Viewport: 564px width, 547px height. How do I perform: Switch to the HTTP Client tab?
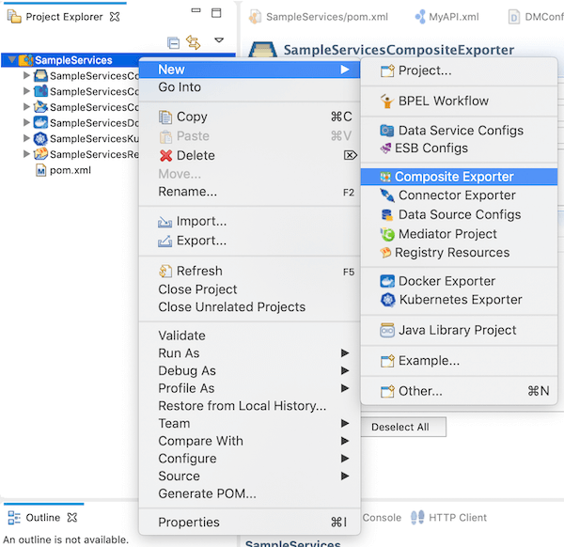click(448, 518)
